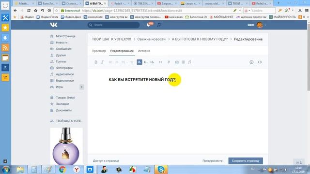Open password manager key icon
Image resolution: width=310 pixels, height=174 pixels.
(280, 11)
